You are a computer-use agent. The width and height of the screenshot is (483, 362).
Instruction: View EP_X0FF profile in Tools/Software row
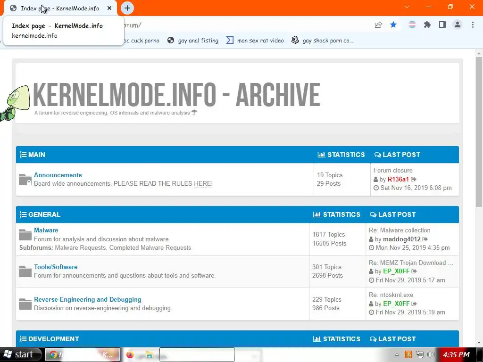click(x=396, y=271)
